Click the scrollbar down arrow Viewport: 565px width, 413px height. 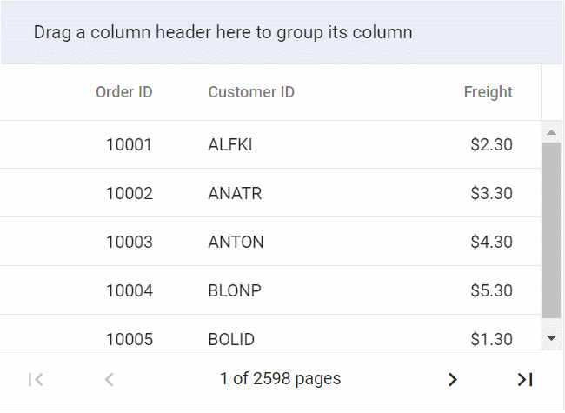551,337
